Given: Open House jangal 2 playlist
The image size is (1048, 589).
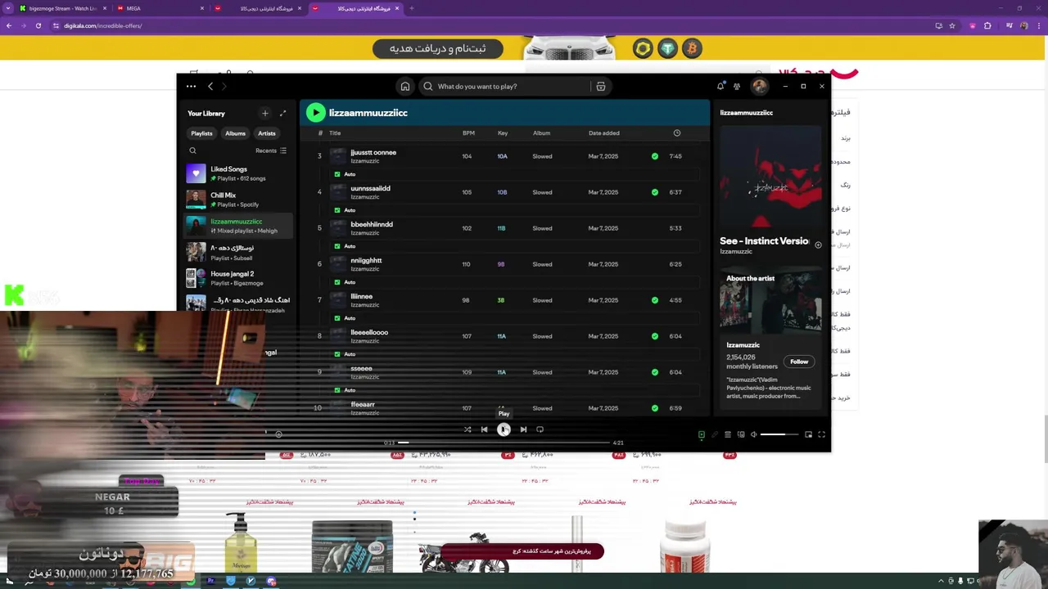Looking at the screenshot, I should pyautogui.click(x=238, y=278).
